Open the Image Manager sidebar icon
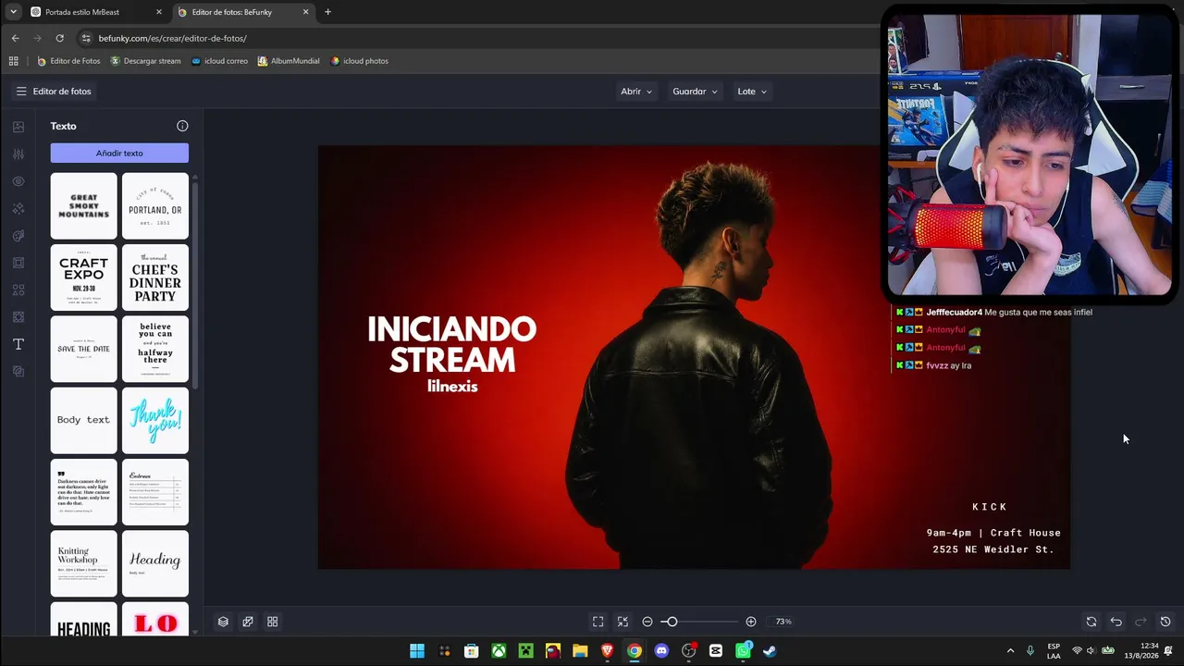 tap(18, 127)
